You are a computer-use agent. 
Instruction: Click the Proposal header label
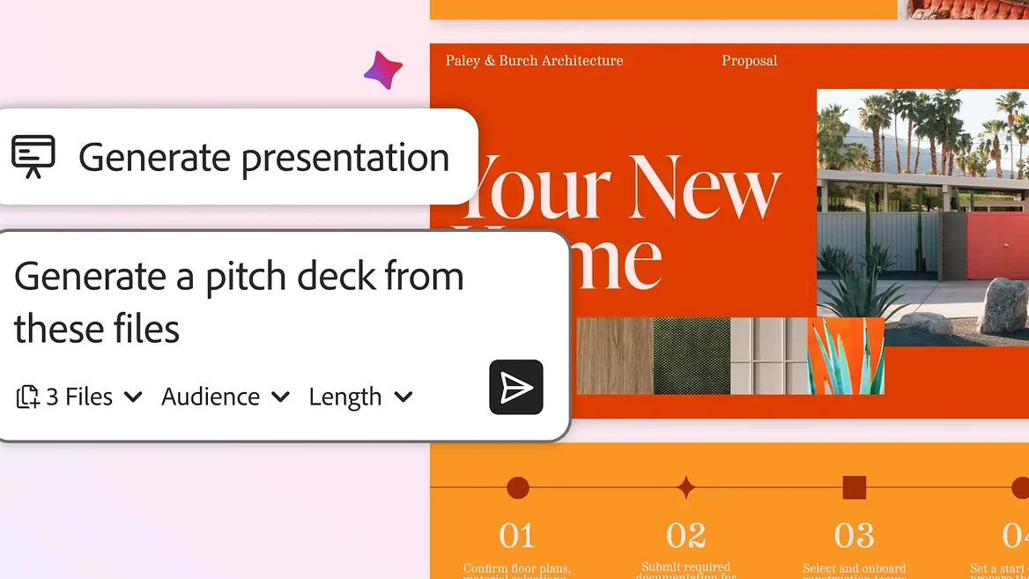[749, 60]
